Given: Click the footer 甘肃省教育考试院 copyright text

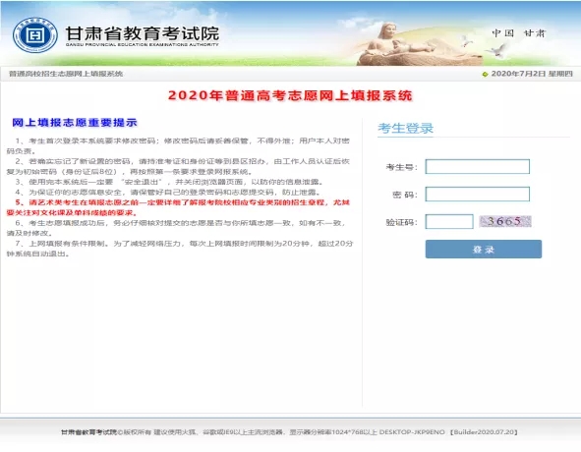Looking at the screenshot, I should tap(88, 432).
